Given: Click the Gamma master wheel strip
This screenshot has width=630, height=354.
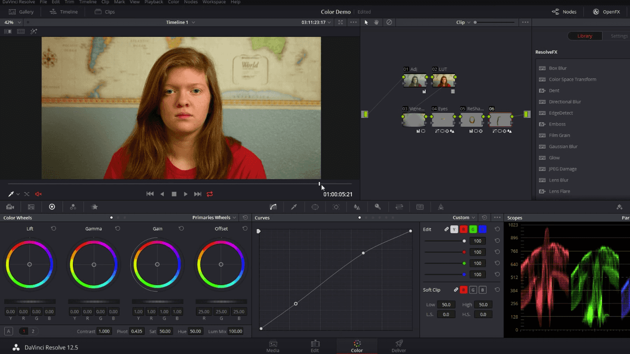Looking at the screenshot, I should click(x=94, y=302).
